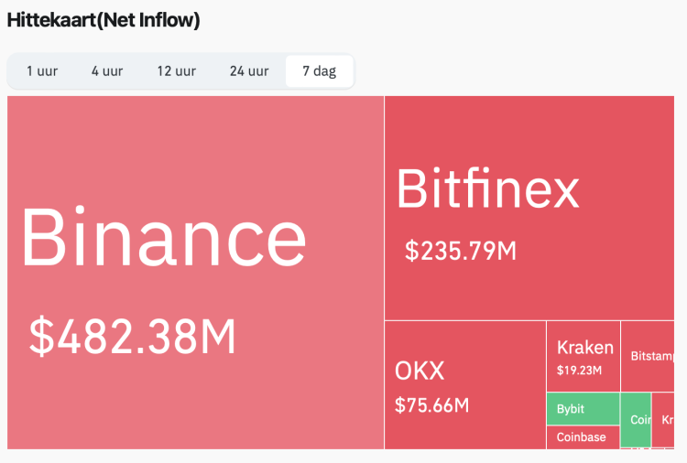Select the 24 uur tab
This screenshot has height=463, width=687.
click(x=249, y=71)
